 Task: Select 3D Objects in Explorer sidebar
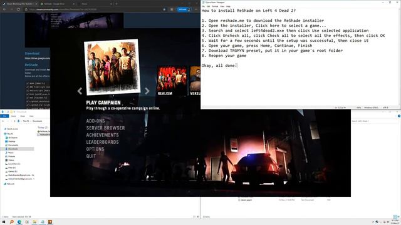tap(11, 137)
